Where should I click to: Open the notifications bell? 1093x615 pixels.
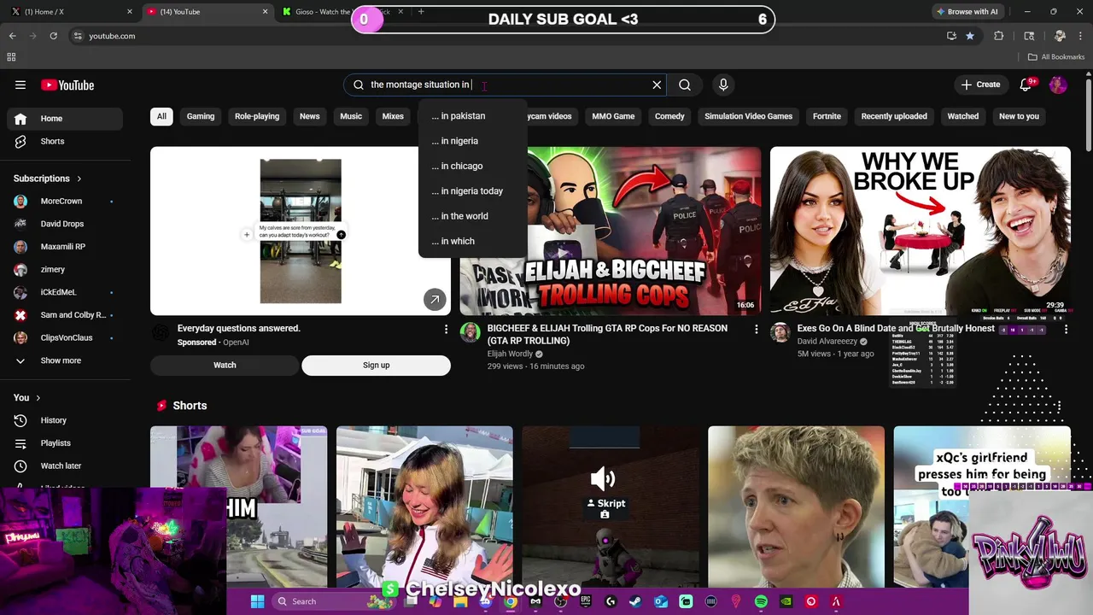point(1026,85)
